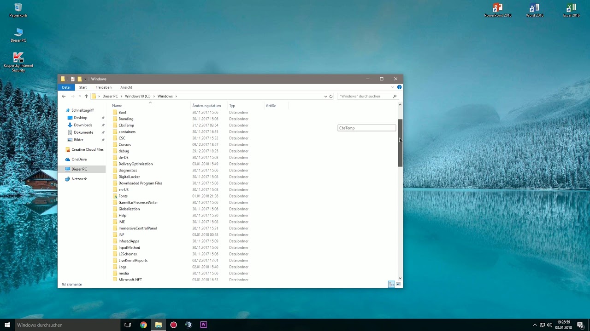Click the vertical scrollbar thumb in Explorer
Image resolution: width=590 pixels, height=331 pixels.
tap(400, 143)
